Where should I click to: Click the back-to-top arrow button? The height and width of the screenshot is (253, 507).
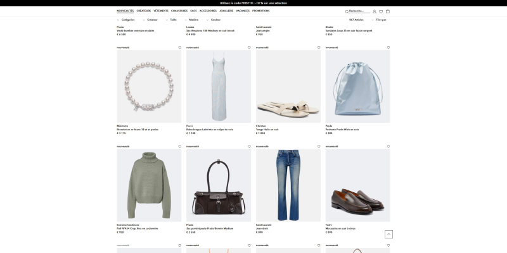[x=388, y=234]
